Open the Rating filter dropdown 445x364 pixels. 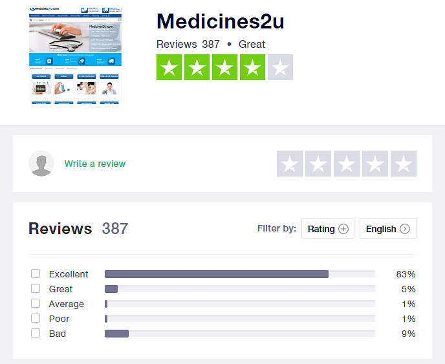click(328, 228)
